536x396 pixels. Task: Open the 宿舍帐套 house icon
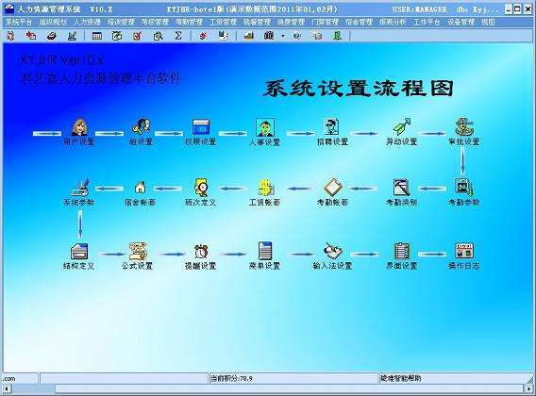click(141, 188)
